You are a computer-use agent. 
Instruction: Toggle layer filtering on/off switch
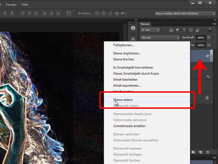tap(210, 30)
